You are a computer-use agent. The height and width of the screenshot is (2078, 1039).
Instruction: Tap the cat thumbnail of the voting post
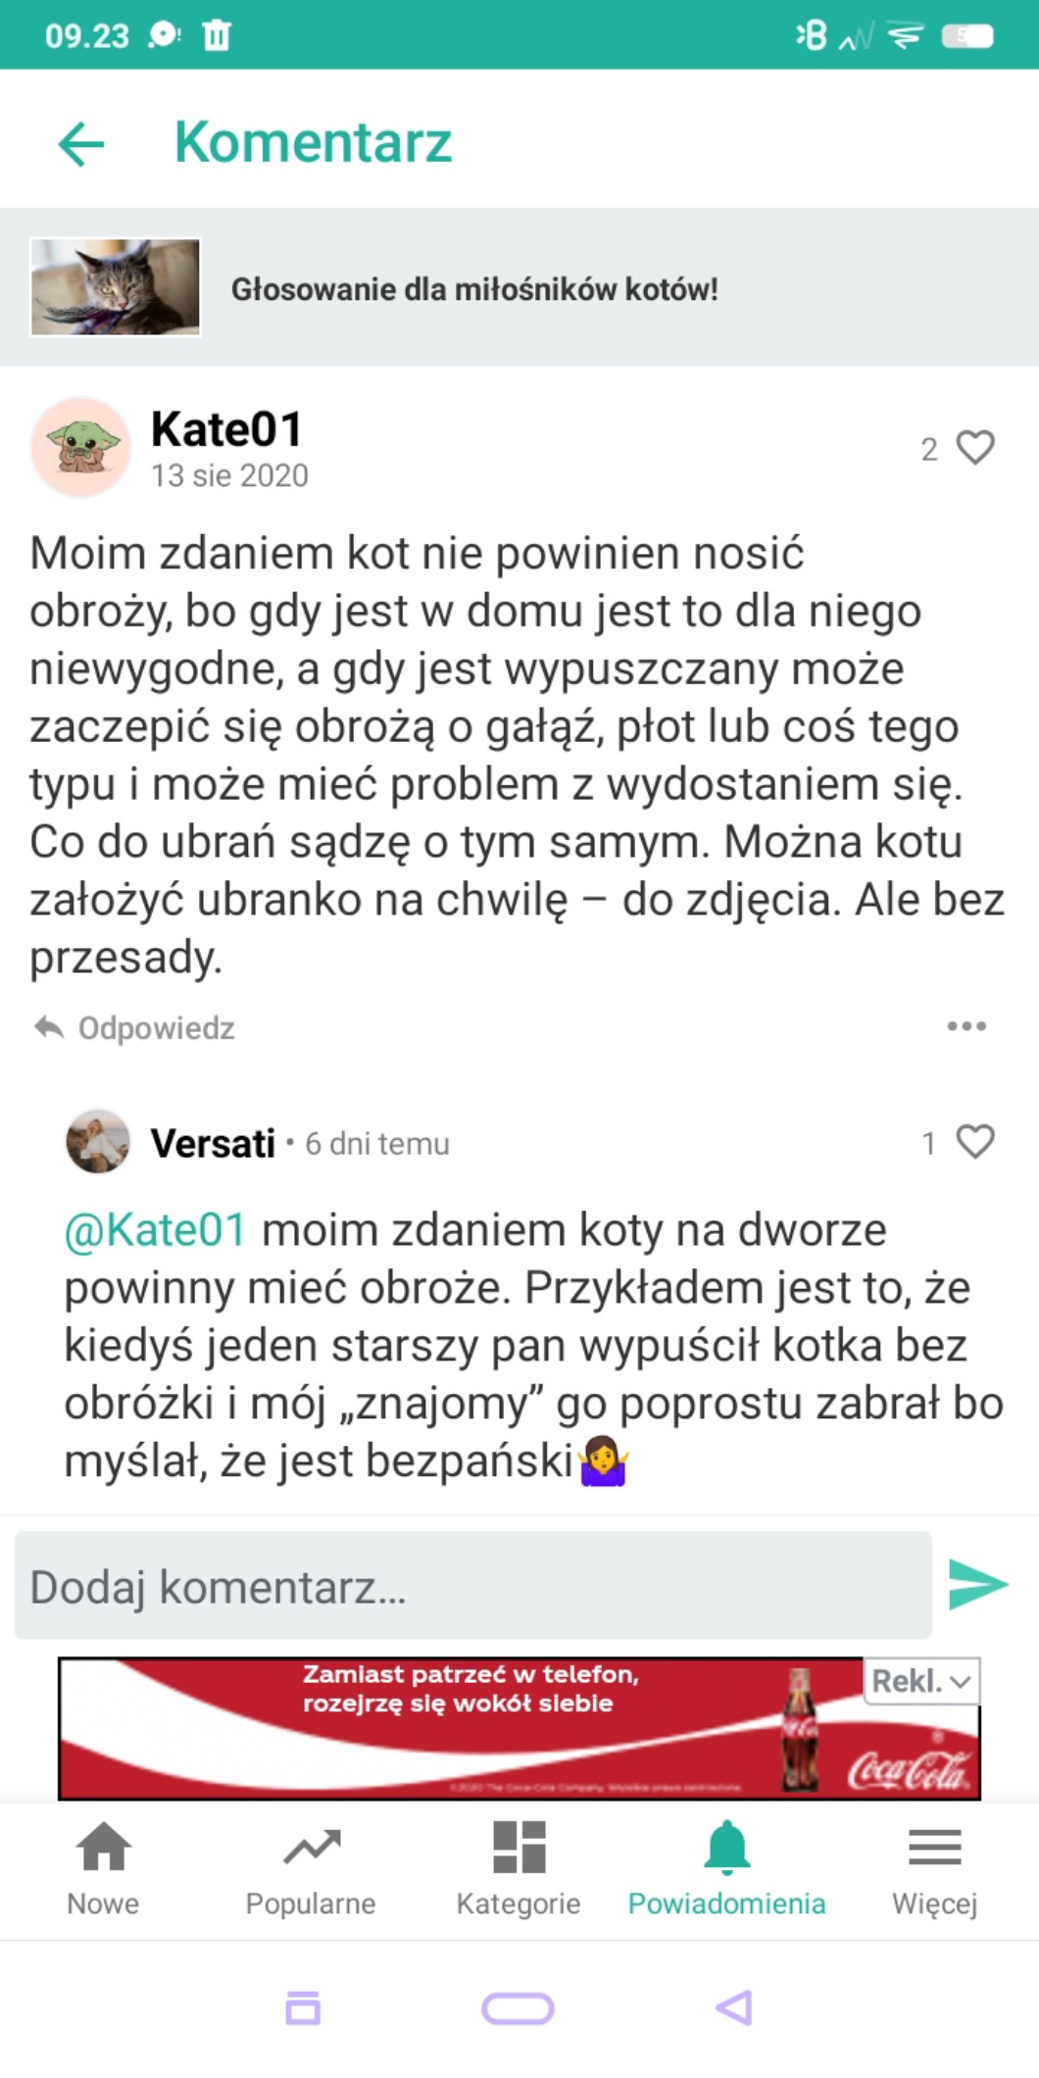click(x=116, y=287)
